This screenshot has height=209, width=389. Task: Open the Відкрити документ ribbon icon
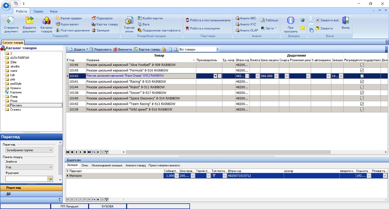coord(29,24)
